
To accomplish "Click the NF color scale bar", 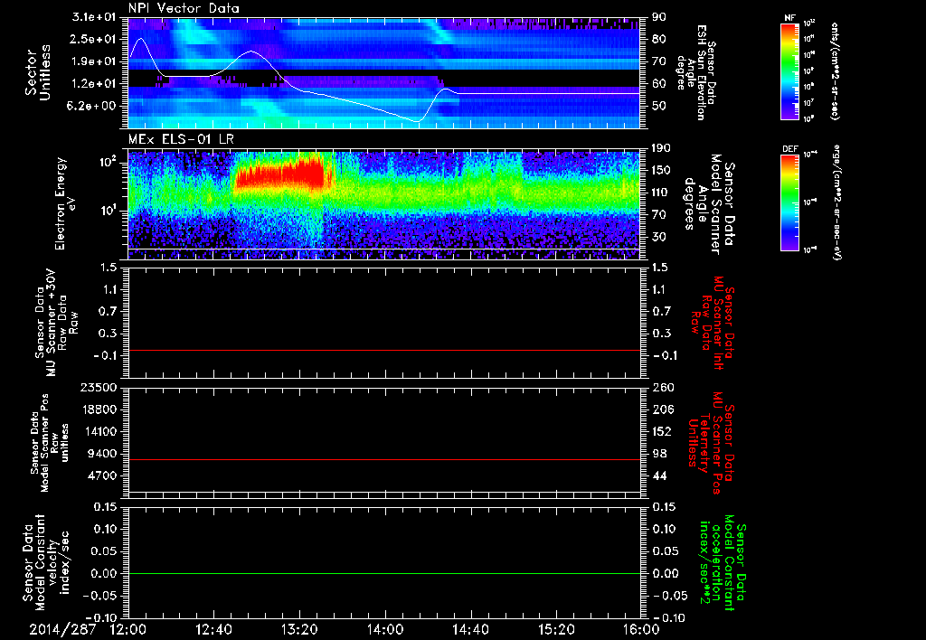I will coord(790,71).
